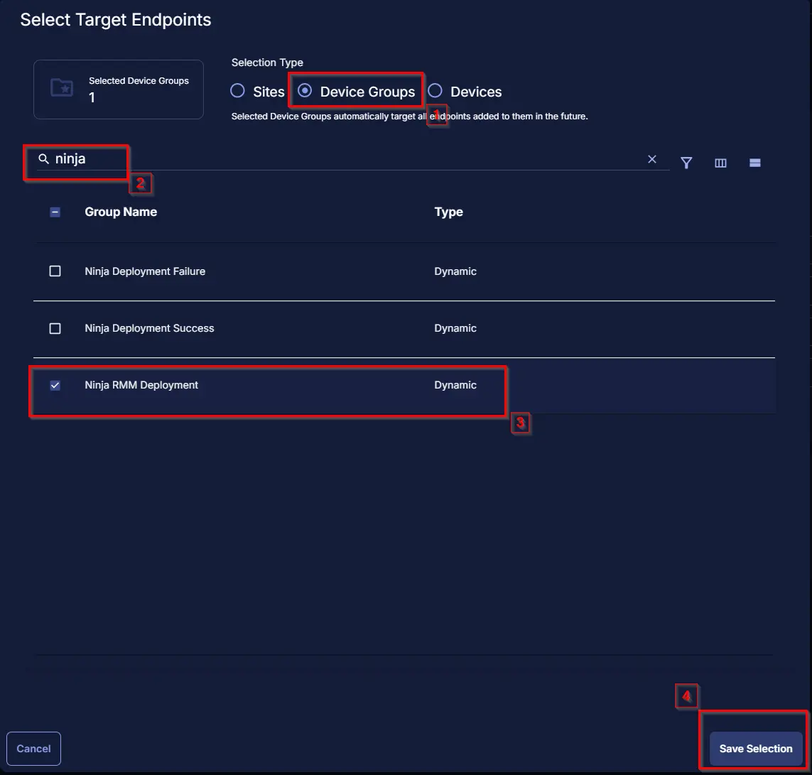Uncheck the Ninja RMM Deployment checkbox
The image size is (812, 775).
[55, 385]
